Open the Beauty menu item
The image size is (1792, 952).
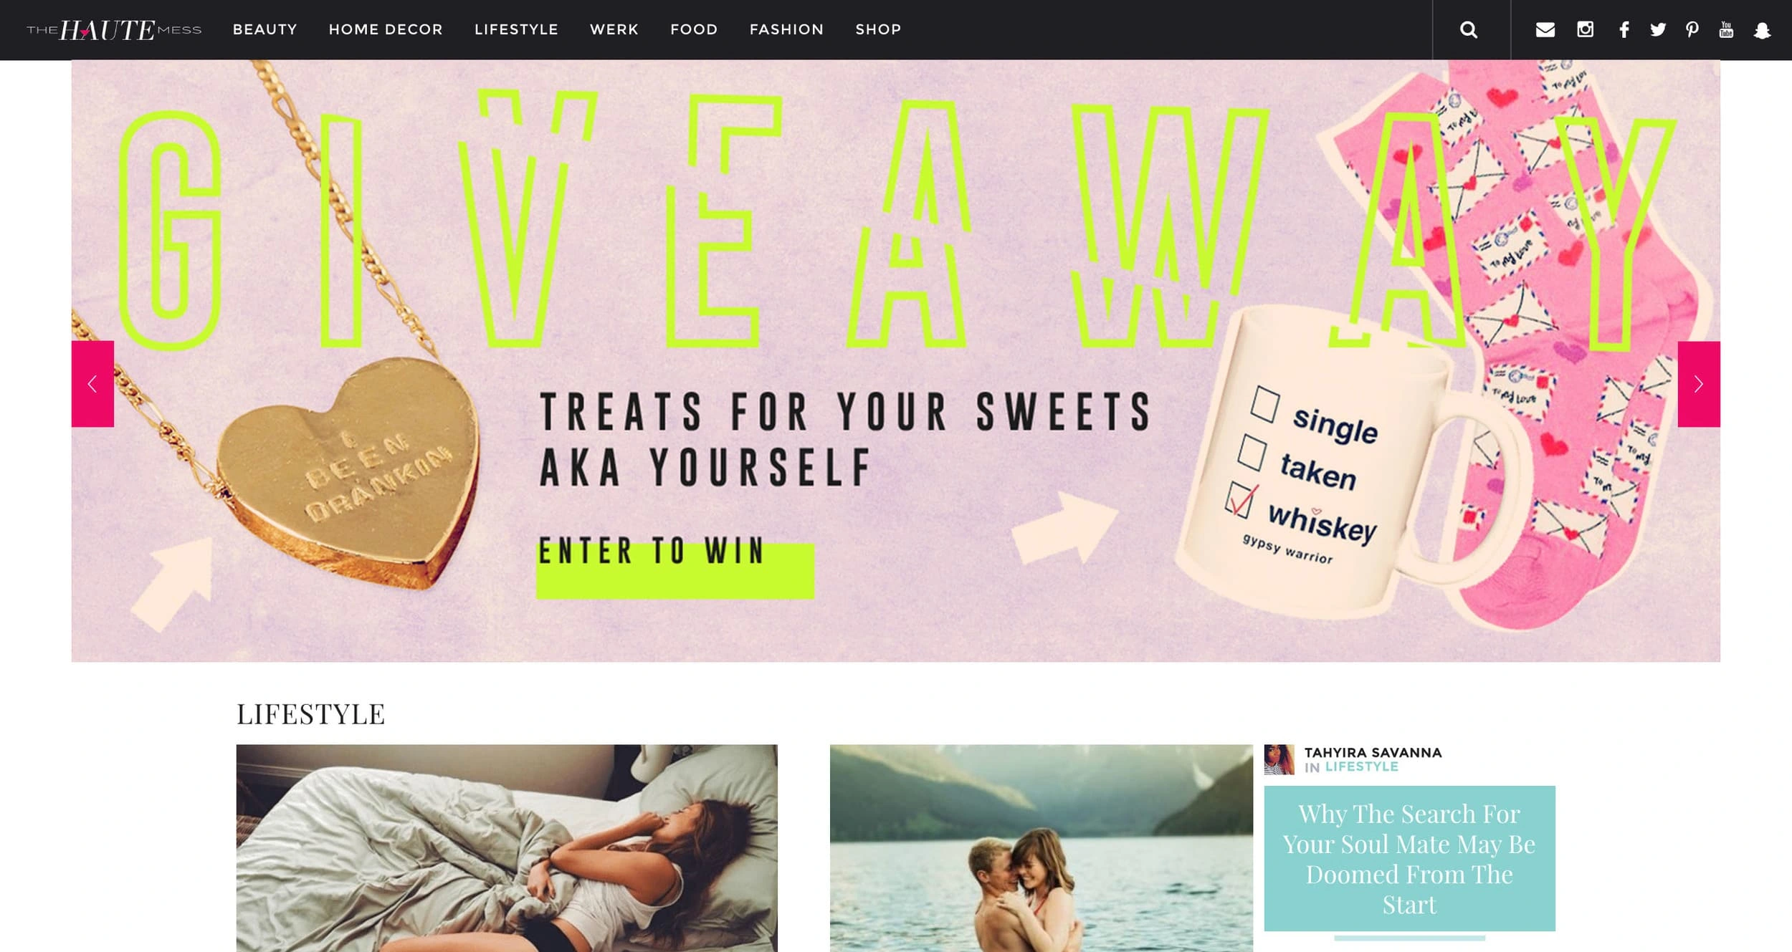264,29
